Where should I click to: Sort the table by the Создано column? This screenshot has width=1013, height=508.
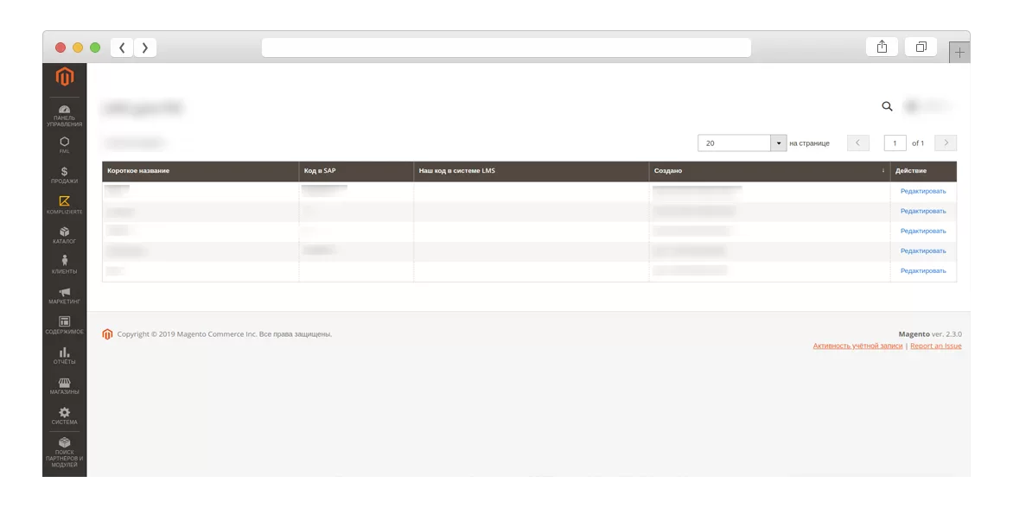769,171
